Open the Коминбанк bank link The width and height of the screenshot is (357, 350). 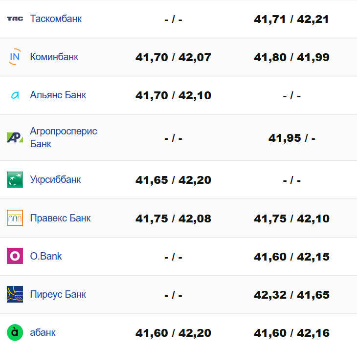click(x=54, y=57)
